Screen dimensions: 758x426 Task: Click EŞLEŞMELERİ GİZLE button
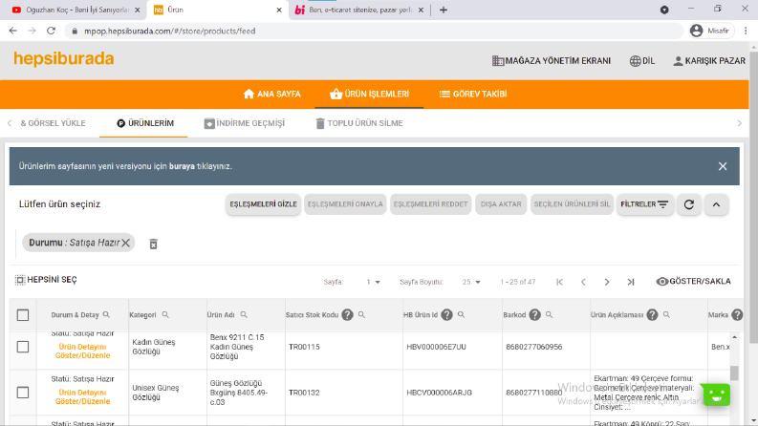point(263,204)
